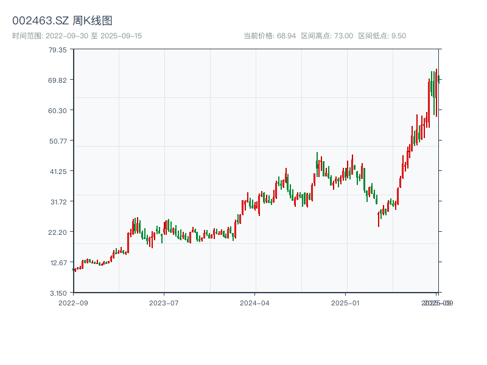Image resolution: width=487 pixels, height=365 pixels.
Task: Click the current price label 当前价格: 68.94
Action: point(270,36)
